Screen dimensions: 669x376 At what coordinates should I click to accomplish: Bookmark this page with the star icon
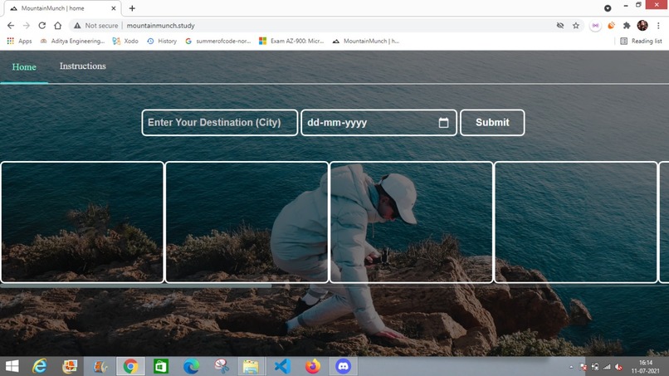[576, 26]
